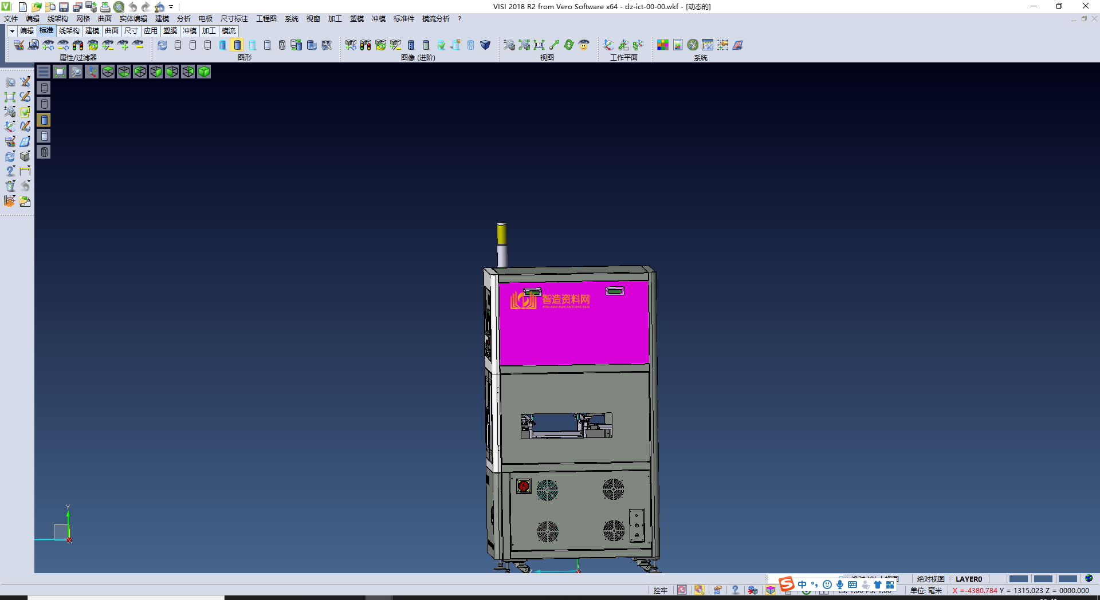The height and width of the screenshot is (600, 1100).
Task: Click the wrench settings icon in 系统 group
Action: tap(693, 45)
